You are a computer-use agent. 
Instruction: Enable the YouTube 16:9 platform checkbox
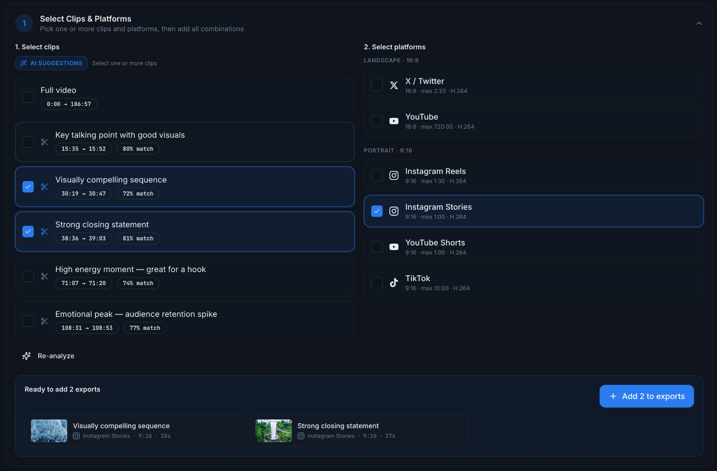coord(377,121)
